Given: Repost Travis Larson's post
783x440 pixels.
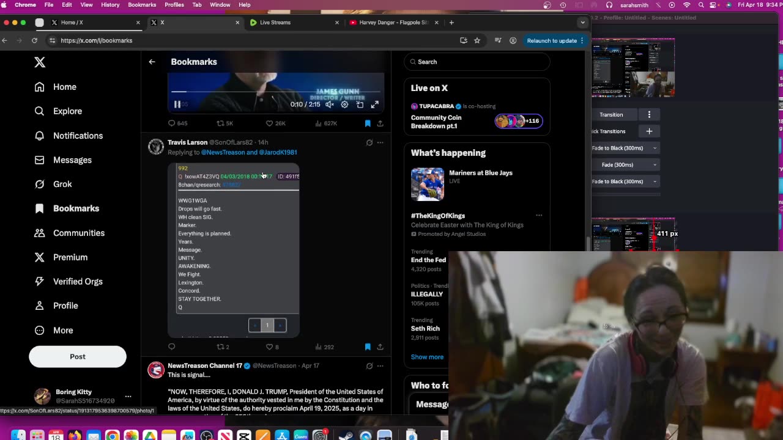Looking at the screenshot, I should [x=223, y=347].
